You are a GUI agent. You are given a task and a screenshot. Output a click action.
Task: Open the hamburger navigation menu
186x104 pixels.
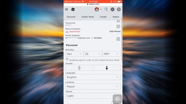[67, 10]
